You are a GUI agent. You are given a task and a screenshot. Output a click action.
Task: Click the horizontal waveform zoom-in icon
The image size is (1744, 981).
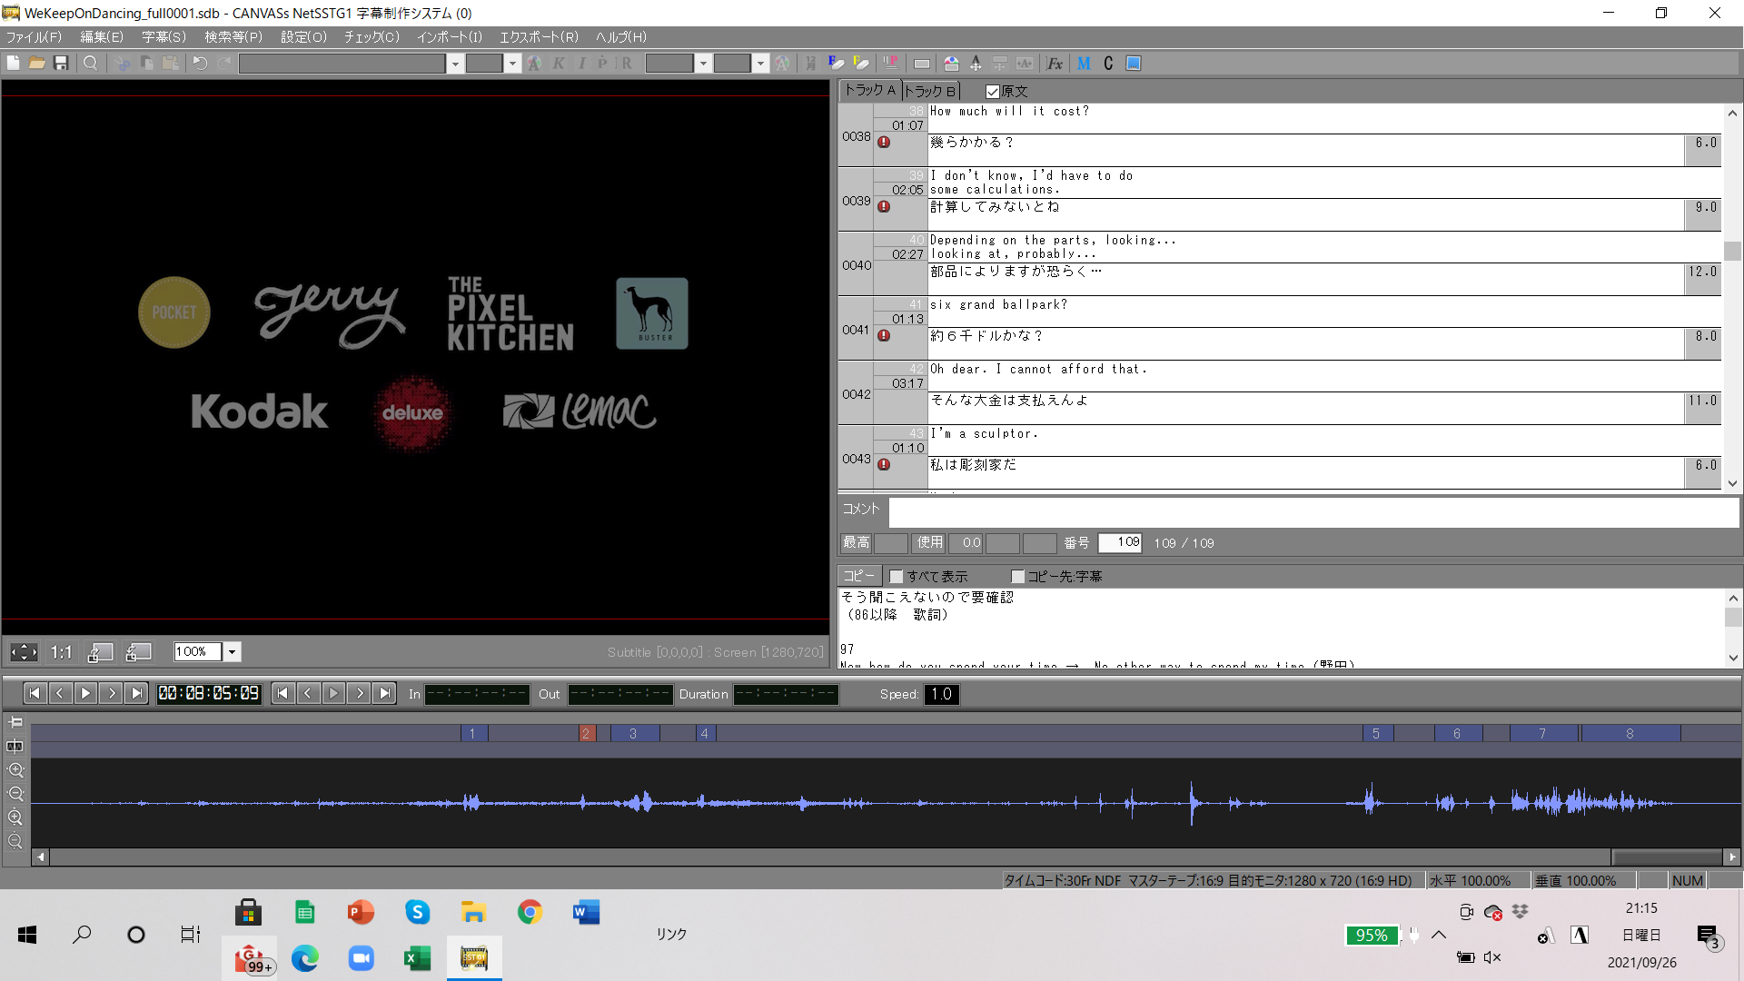click(x=15, y=770)
